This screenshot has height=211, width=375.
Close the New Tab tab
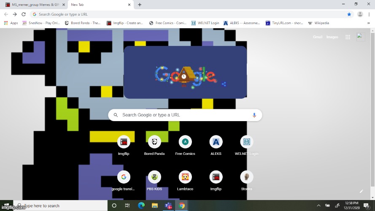pyautogui.click(x=129, y=5)
